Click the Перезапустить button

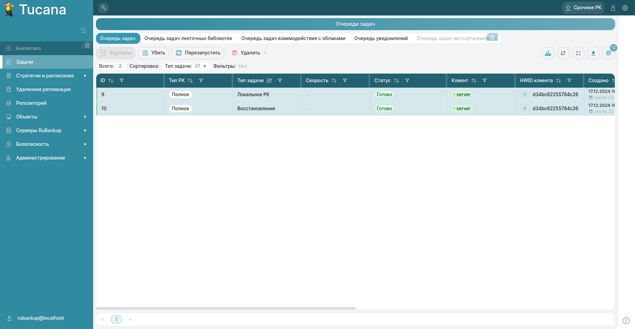pyautogui.click(x=198, y=53)
